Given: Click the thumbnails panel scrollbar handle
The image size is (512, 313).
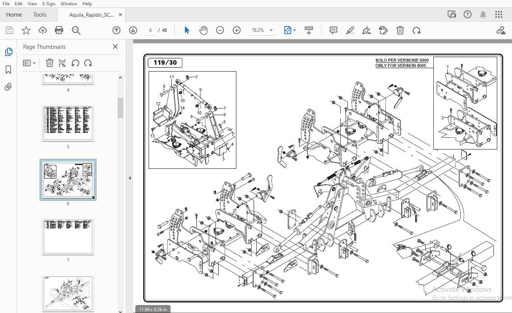Looking at the screenshot, I should (121, 108).
